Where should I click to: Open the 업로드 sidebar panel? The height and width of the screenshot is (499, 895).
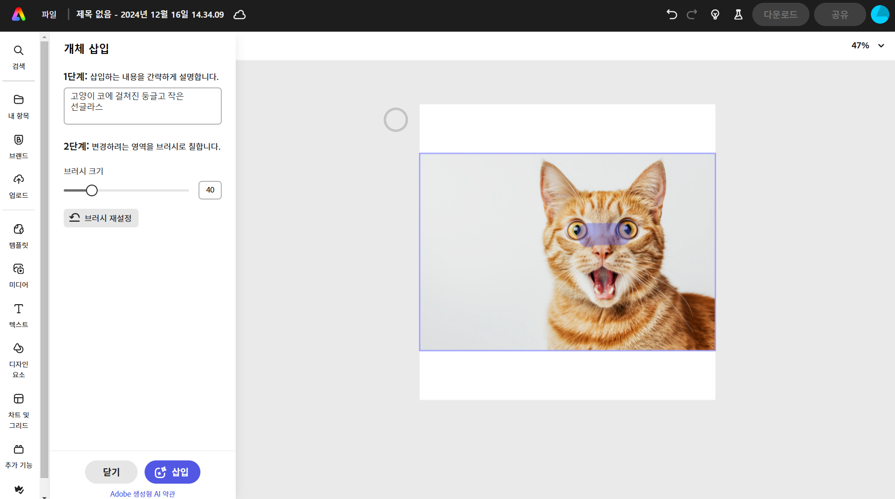[x=19, y=186]
